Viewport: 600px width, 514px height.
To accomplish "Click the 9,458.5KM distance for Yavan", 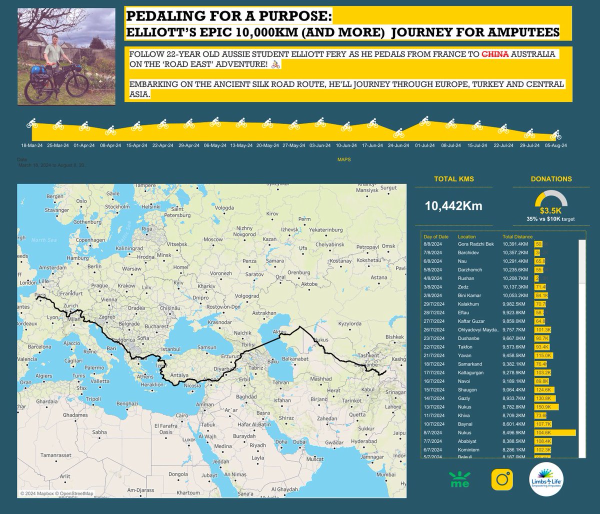I will [x=514, y=355].
